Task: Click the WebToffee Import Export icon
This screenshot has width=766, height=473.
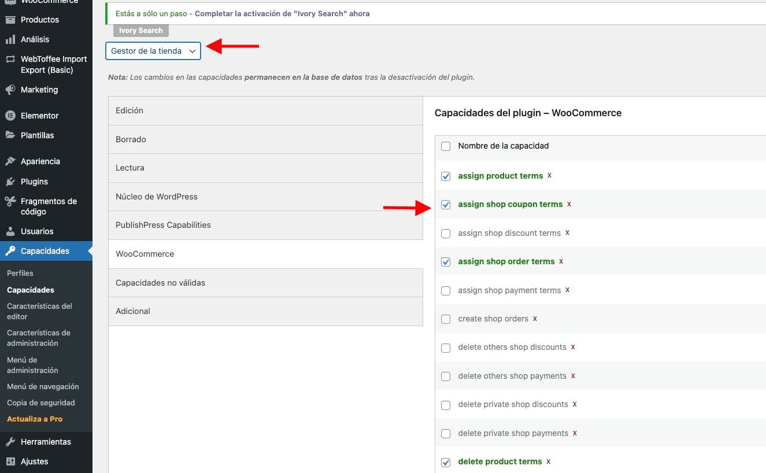Action: pyautogui.click(x=10, y=59)
